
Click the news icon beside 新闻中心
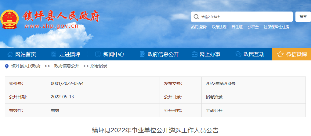[98, 54]
